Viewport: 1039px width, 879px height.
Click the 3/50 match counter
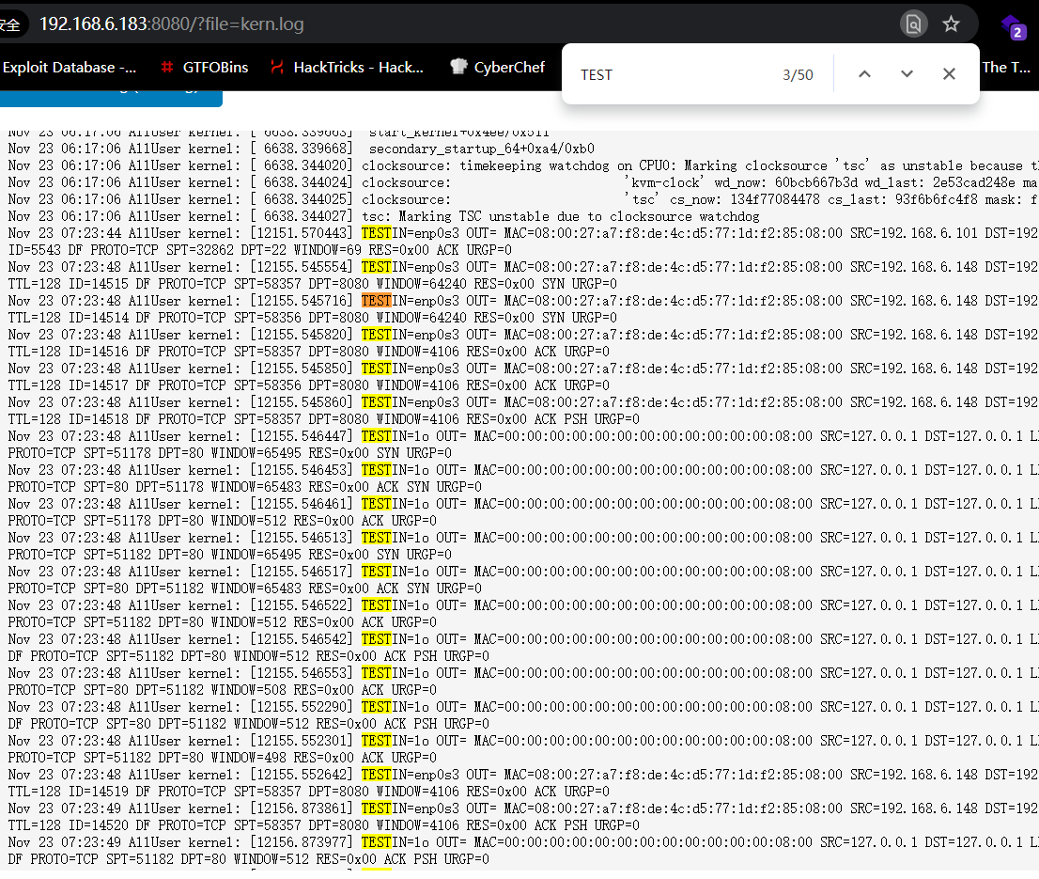798,74
